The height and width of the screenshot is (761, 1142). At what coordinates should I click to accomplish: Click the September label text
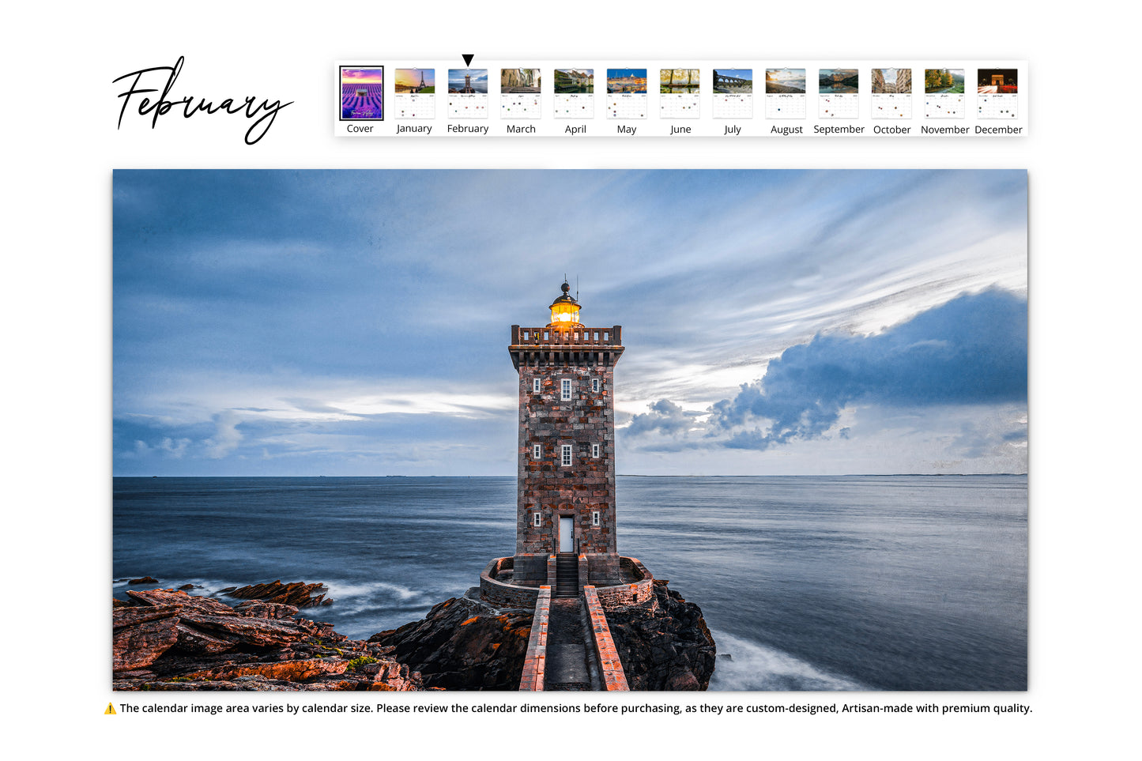839,130
